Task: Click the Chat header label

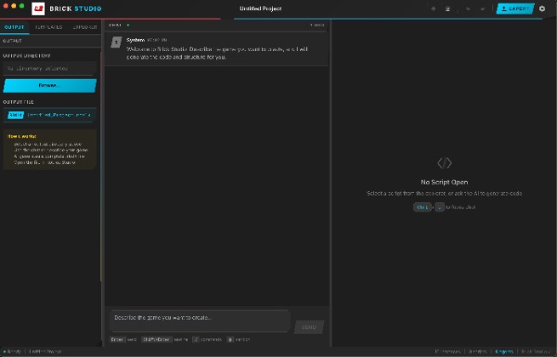Action: [115, 25]
